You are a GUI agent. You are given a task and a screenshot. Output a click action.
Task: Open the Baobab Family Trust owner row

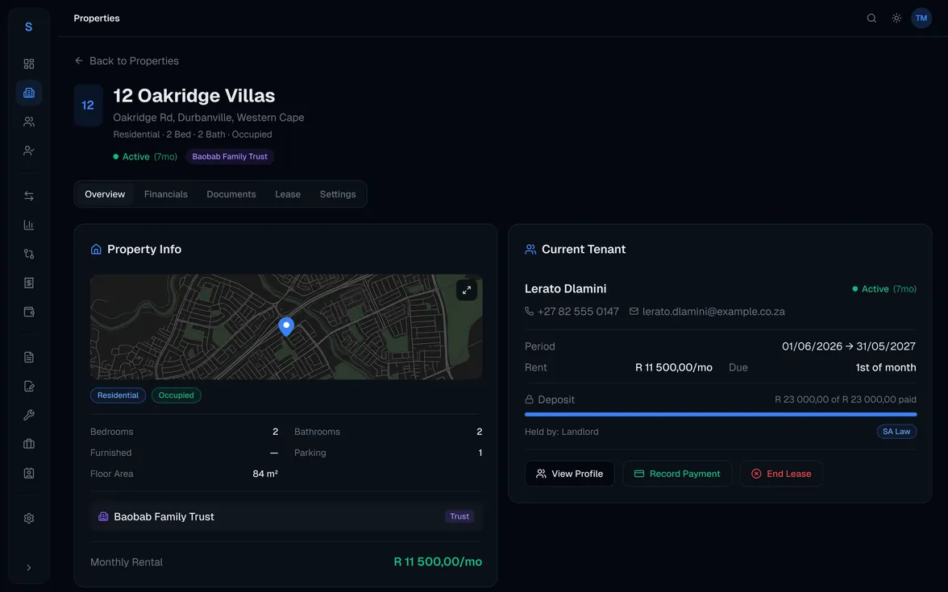(286, 516)
